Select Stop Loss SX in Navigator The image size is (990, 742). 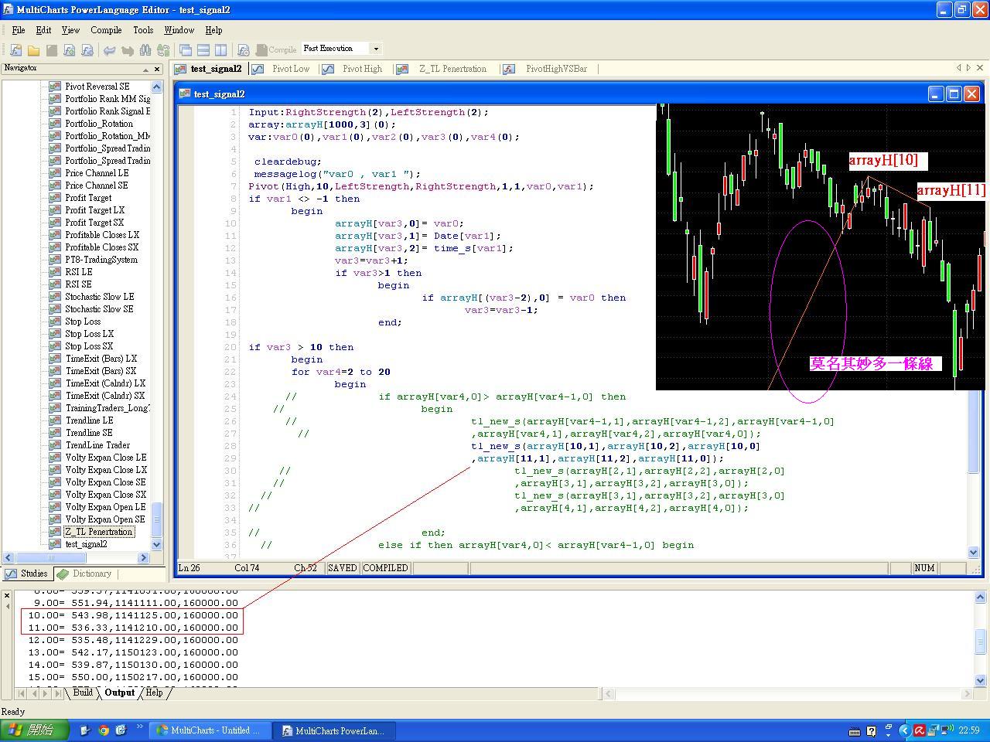point(89,346)
